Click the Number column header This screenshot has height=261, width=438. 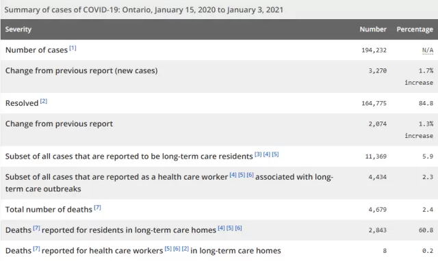(x=373, y=29)
